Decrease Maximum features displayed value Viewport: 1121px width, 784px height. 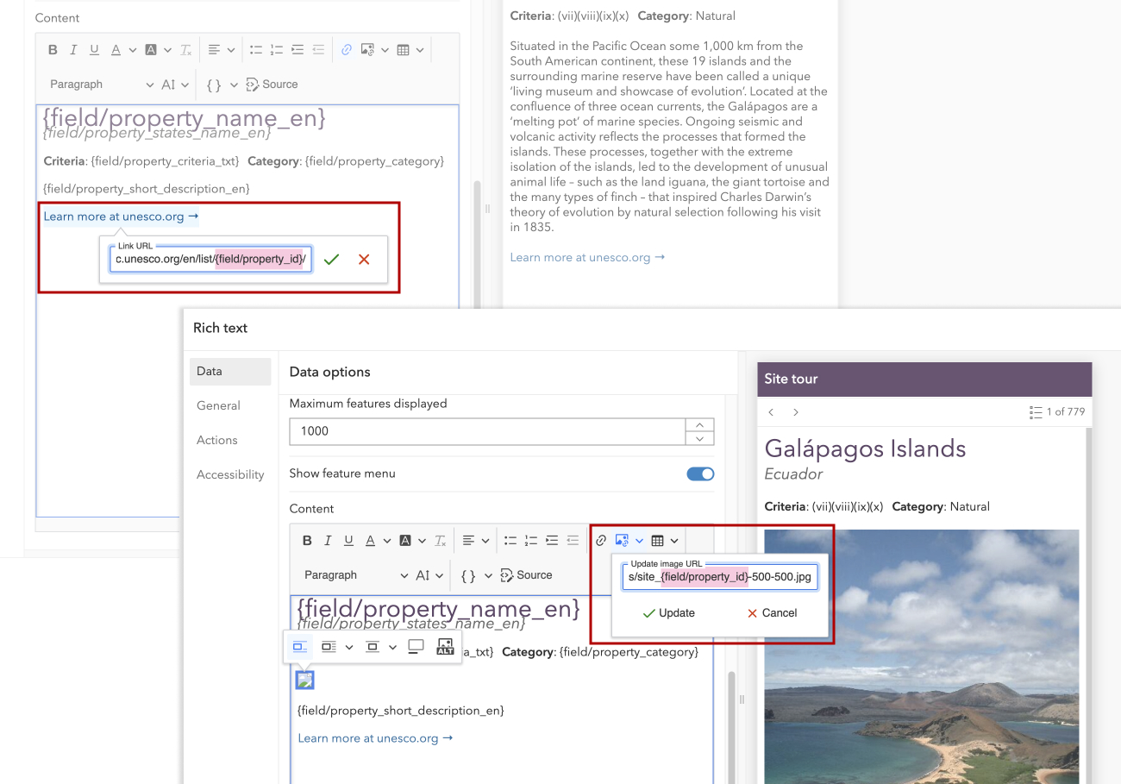pyautogui.click(x=699, y=438)
